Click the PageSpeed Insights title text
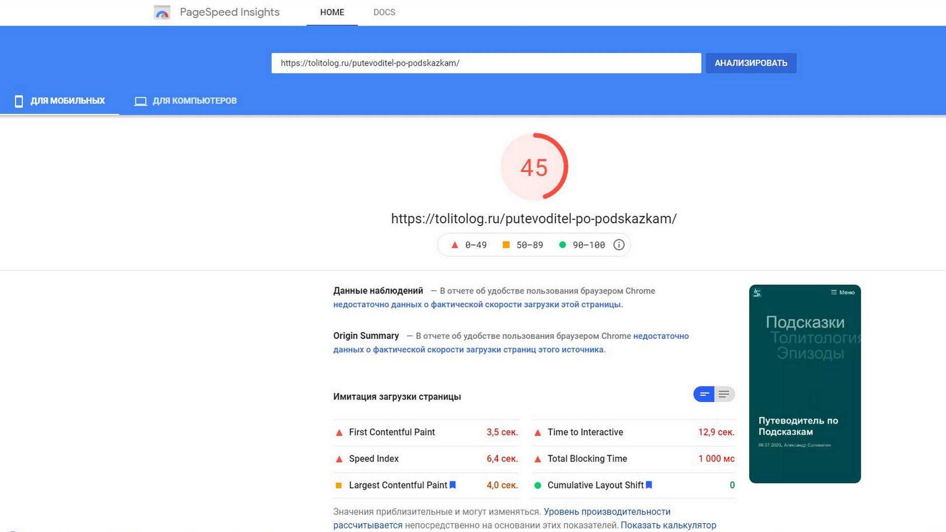The image size is (946, 532). click(x=230, y=12)
